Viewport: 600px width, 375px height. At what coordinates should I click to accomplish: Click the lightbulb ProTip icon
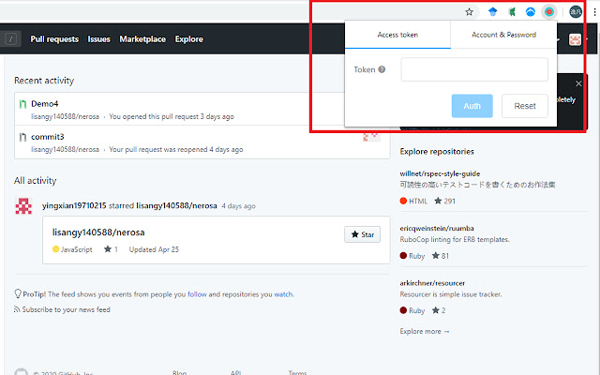pyautogui.click(x=18, y=293)
